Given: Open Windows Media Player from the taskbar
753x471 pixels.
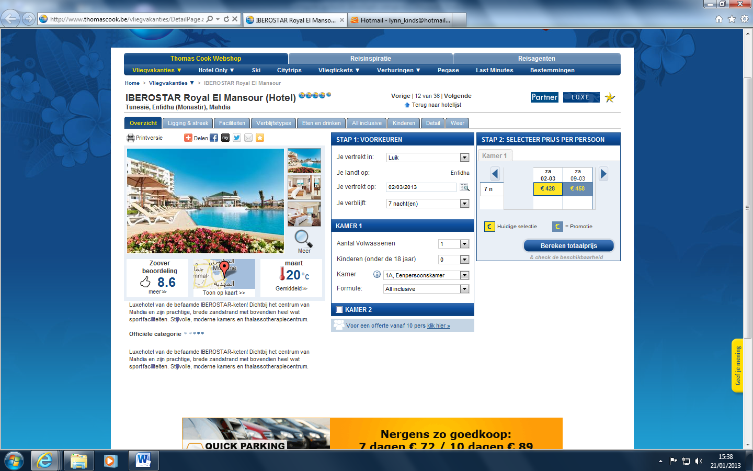Looking at the screenshot, I should click(x=110, y=461).
